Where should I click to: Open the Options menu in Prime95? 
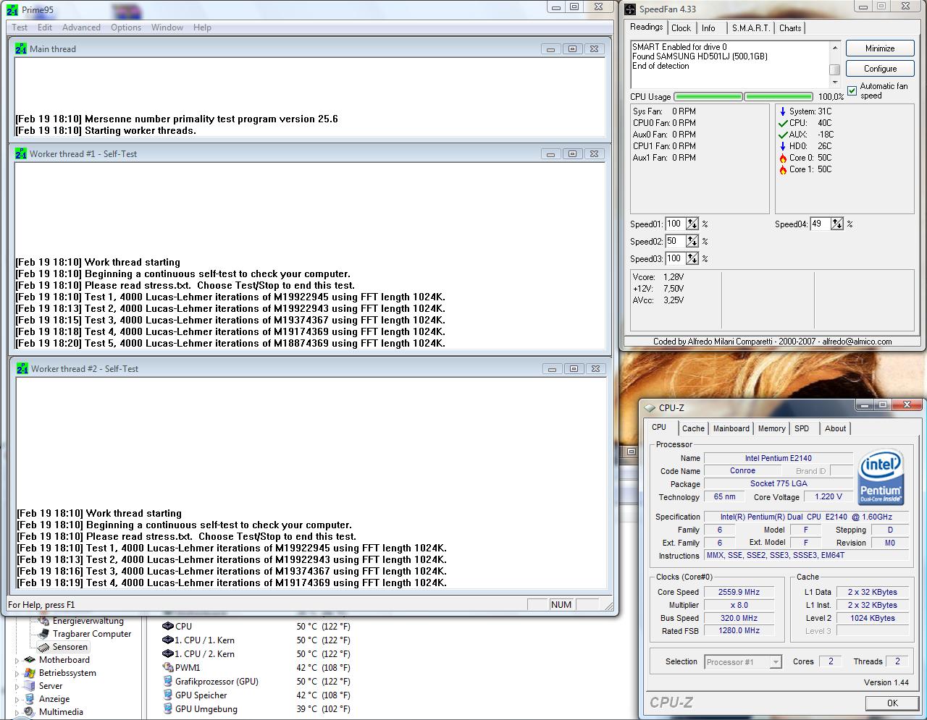tap(126, 27)
